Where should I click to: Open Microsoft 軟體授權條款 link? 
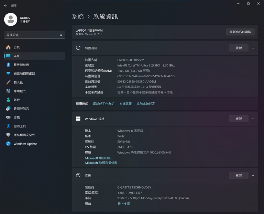coord(101,163)
